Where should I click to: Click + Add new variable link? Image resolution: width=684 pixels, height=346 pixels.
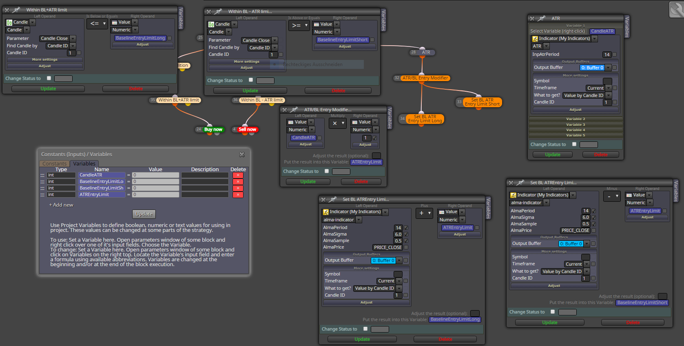(61, 205)
